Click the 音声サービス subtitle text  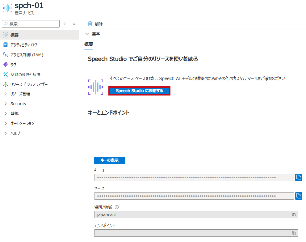click(24, 13)
